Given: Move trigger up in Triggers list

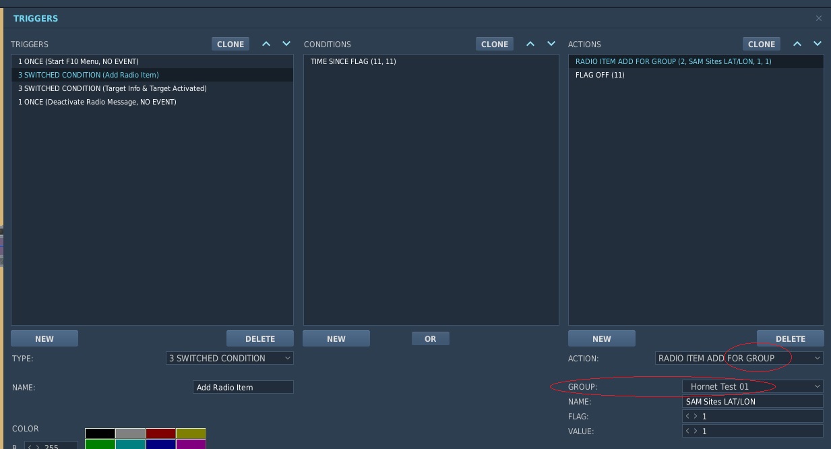Looking at the screenshot, I should 266,44.
